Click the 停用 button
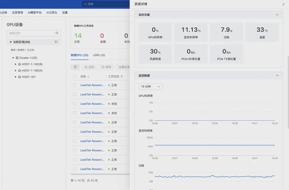 click(x=106, y=67)
